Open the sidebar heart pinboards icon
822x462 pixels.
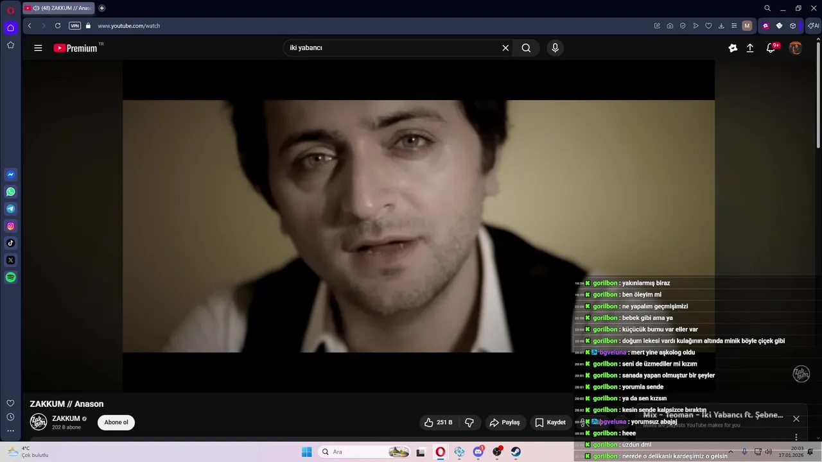[x=11, y=403]
